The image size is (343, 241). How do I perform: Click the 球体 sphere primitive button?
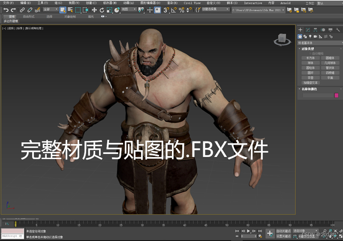click(x=310, y=63)
